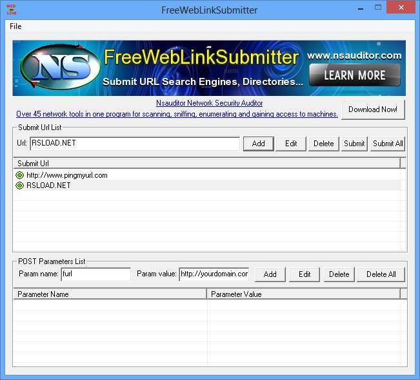Viewport: 420px width, 380px height.
Task: Click the Submit Url column header
Action: (x=206, y=163)
